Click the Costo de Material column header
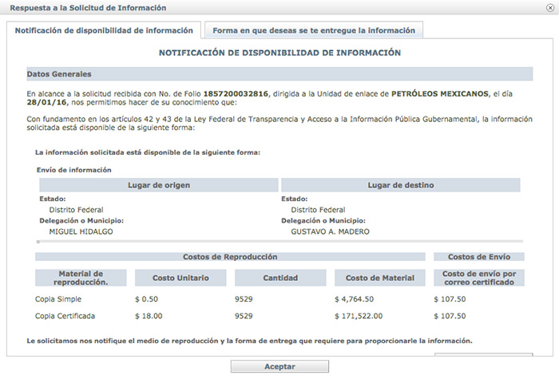The height and width of the screenshot is (379, 559). 380,278
